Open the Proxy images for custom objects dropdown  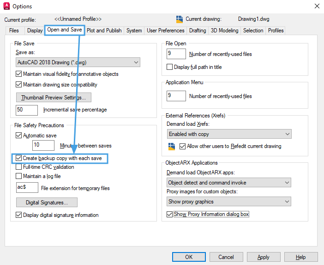(229, 202)
